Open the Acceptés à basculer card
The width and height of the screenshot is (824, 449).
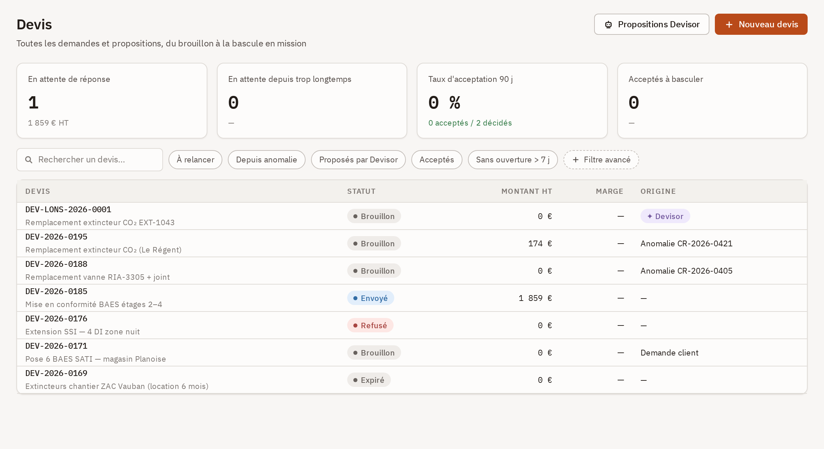712,101
